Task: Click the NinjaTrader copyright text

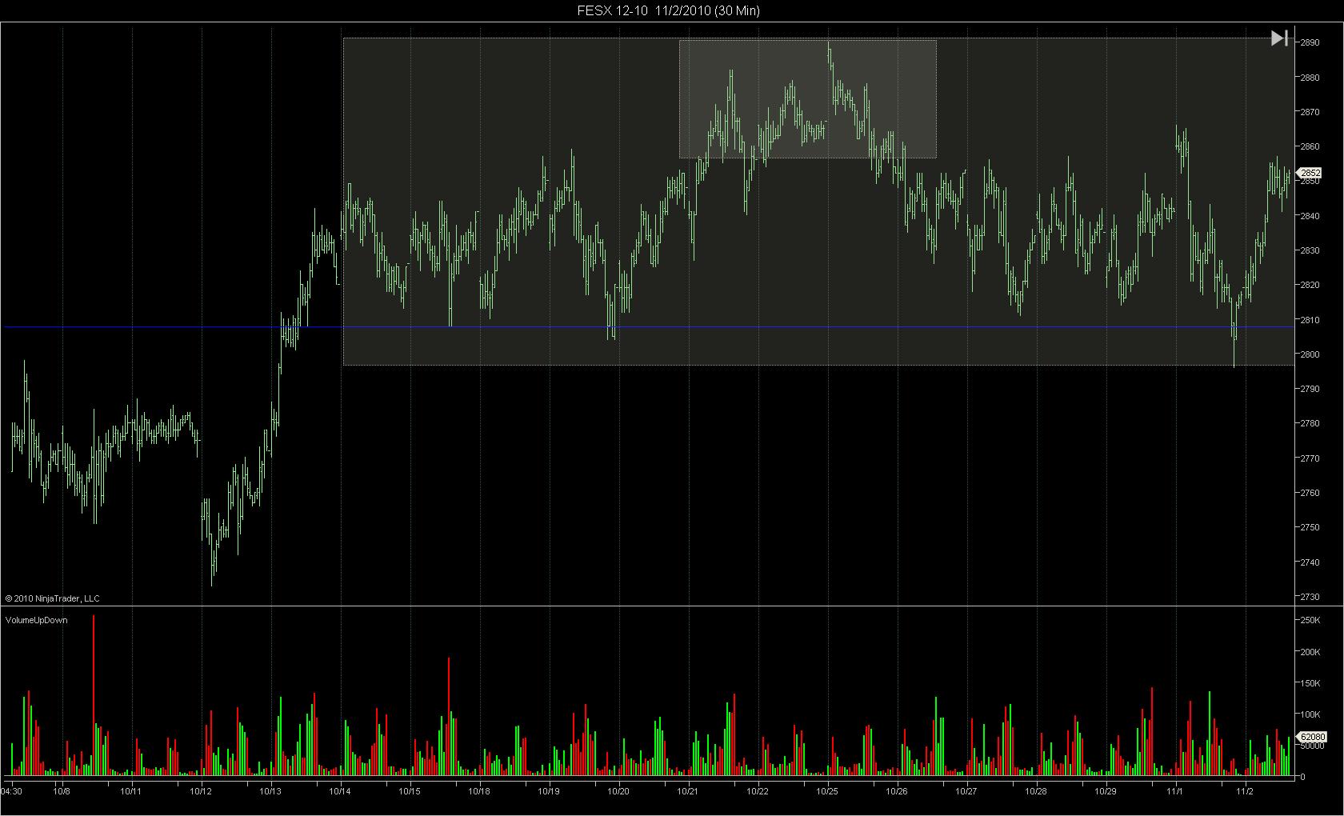Action: (53, 598)
